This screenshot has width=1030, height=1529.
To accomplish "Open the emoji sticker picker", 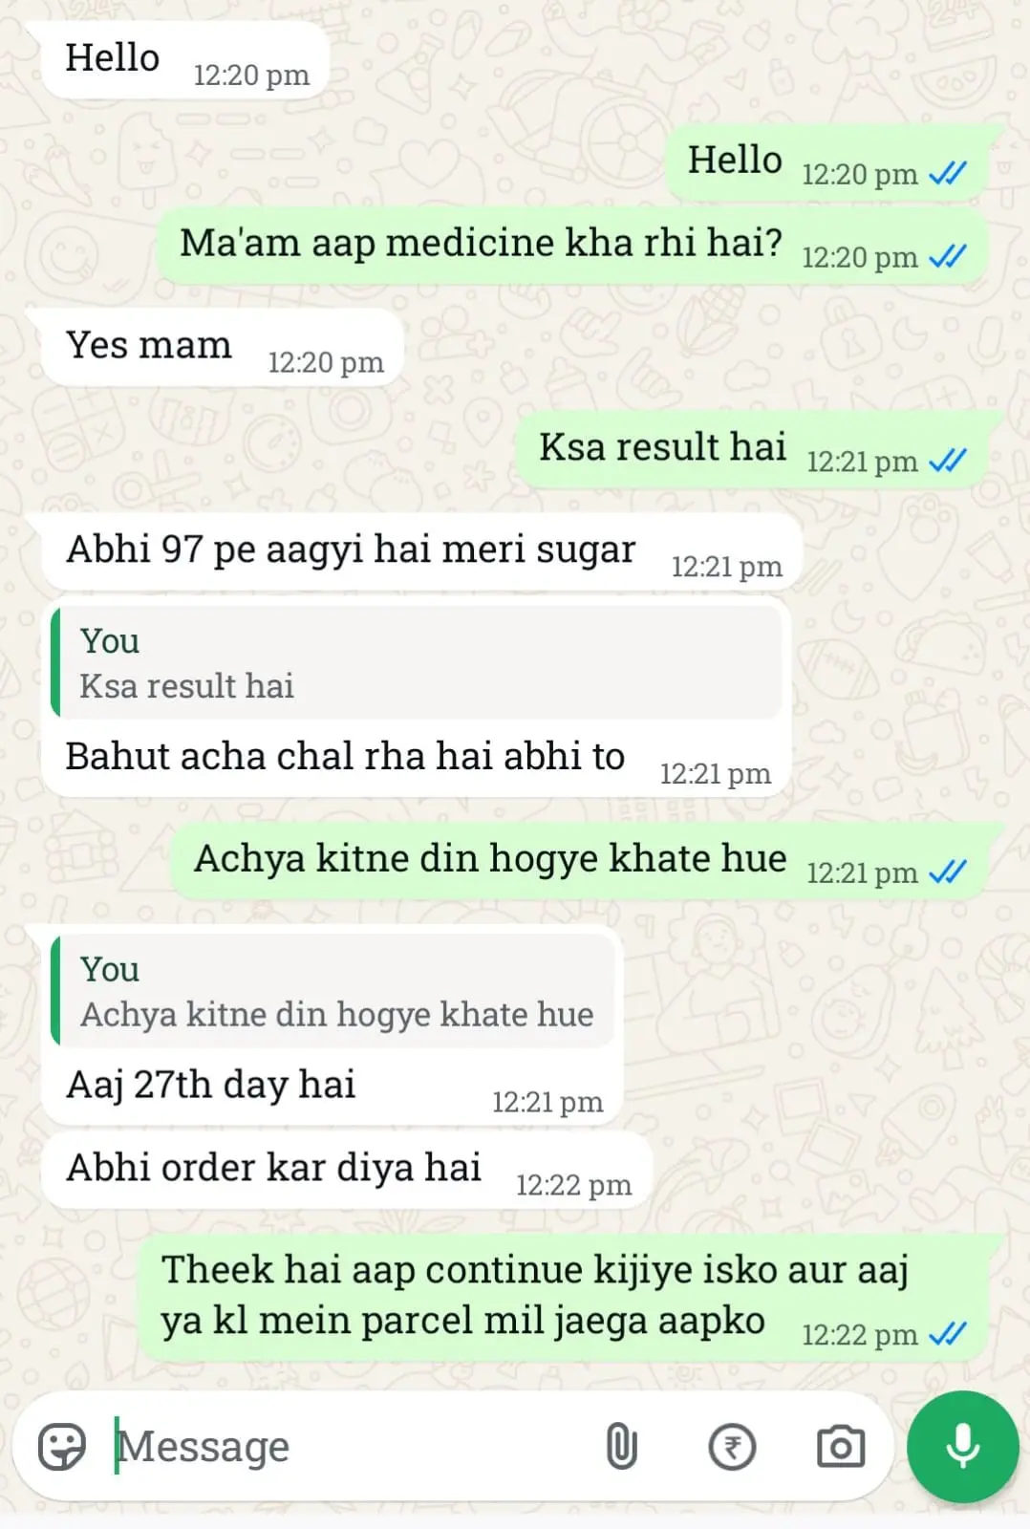I will pos(62,1446).
